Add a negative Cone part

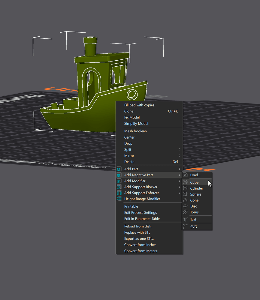point(197,200)
